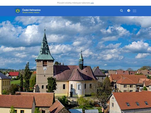The height and width of the screenshot is (113, 151).
Task: Click the 'Původní stránky městyse naleznete' text
Action: tap(74, 3)
